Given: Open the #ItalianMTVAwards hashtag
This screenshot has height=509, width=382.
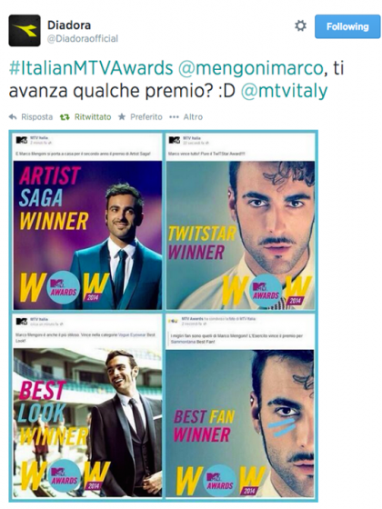Looking at the screenshot, I should (x=91, y=68).
